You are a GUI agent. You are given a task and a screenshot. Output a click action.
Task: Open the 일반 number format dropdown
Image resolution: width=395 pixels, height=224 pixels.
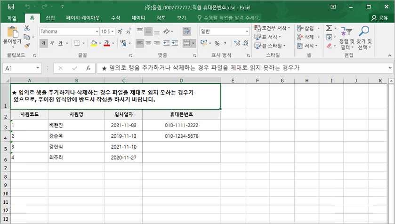[x=247, y=32]
